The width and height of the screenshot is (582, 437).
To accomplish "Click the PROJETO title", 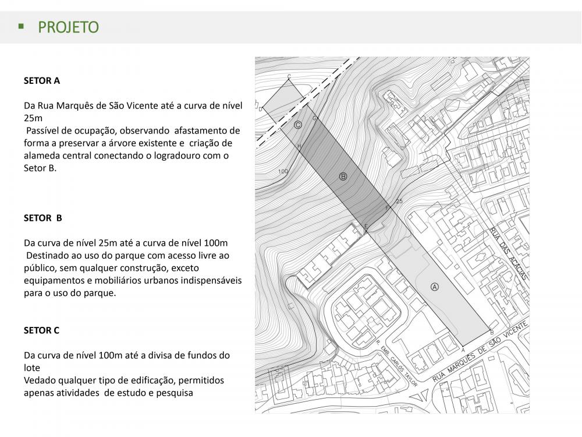I will 68,27.
